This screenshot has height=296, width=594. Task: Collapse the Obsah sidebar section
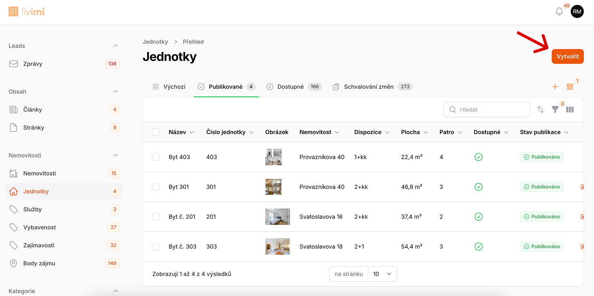[x=116, y=92]
